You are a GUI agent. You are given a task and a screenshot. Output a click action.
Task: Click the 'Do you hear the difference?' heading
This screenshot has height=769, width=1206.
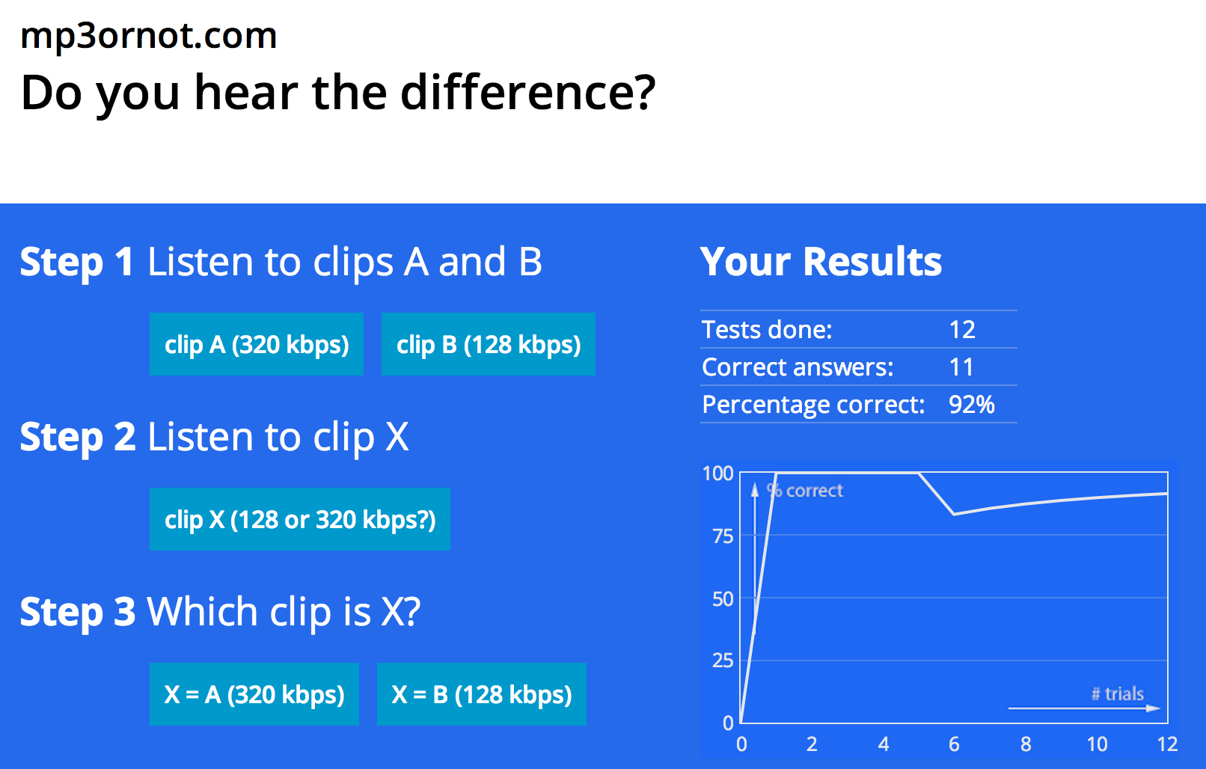[338, 91]
